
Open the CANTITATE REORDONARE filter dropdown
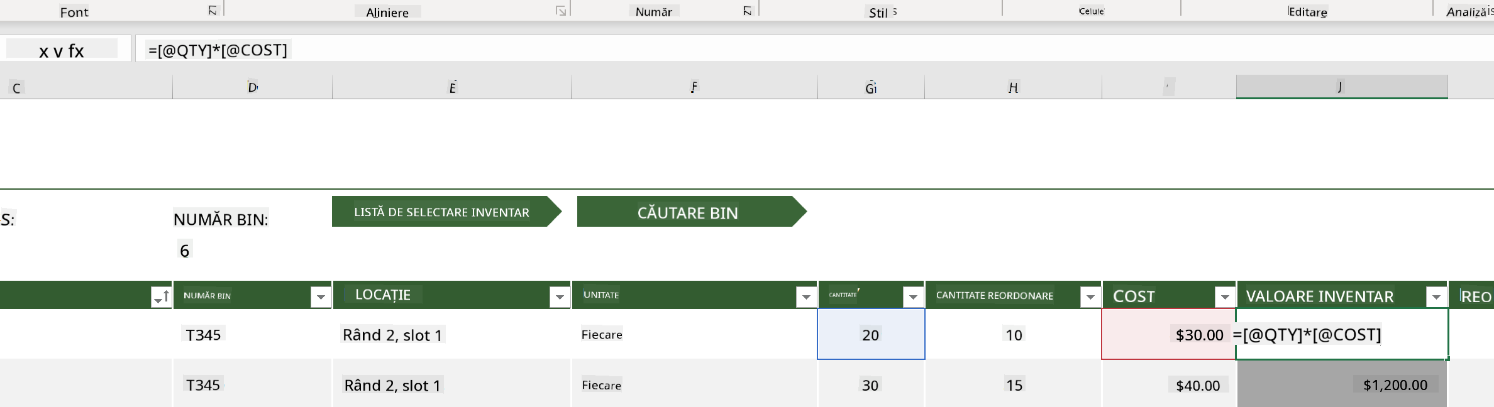tap(1090, 296)
